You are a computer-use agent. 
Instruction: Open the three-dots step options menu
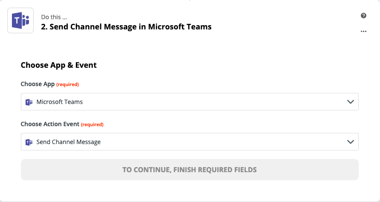[363, 31]
